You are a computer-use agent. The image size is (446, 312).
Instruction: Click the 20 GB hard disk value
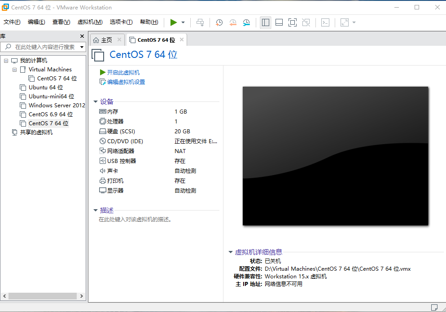pyautogui.click(x=182, y=132)
